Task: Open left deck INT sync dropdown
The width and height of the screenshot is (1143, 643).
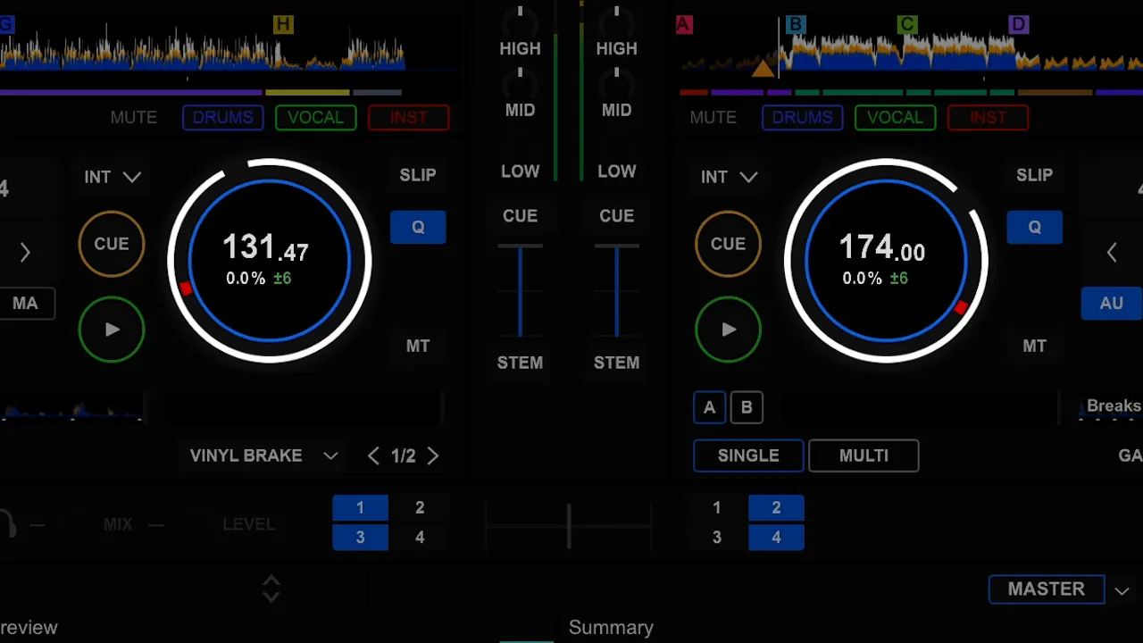Action: 113,177
